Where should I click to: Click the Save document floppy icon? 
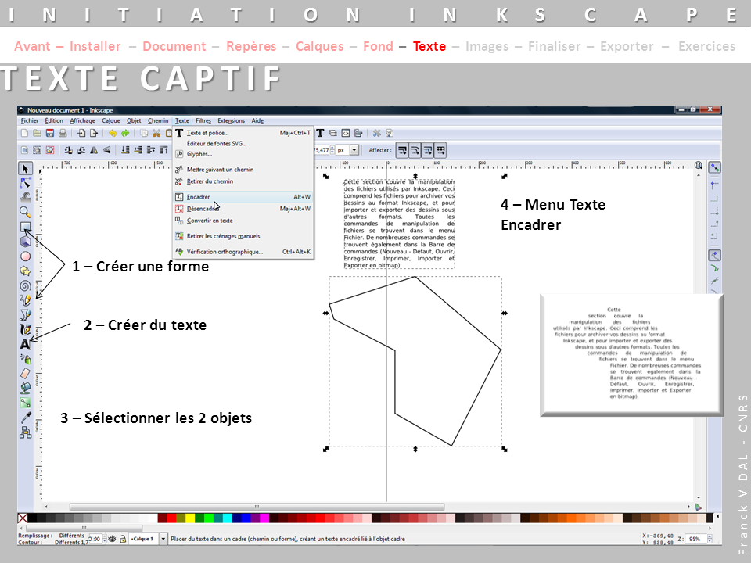50,133
